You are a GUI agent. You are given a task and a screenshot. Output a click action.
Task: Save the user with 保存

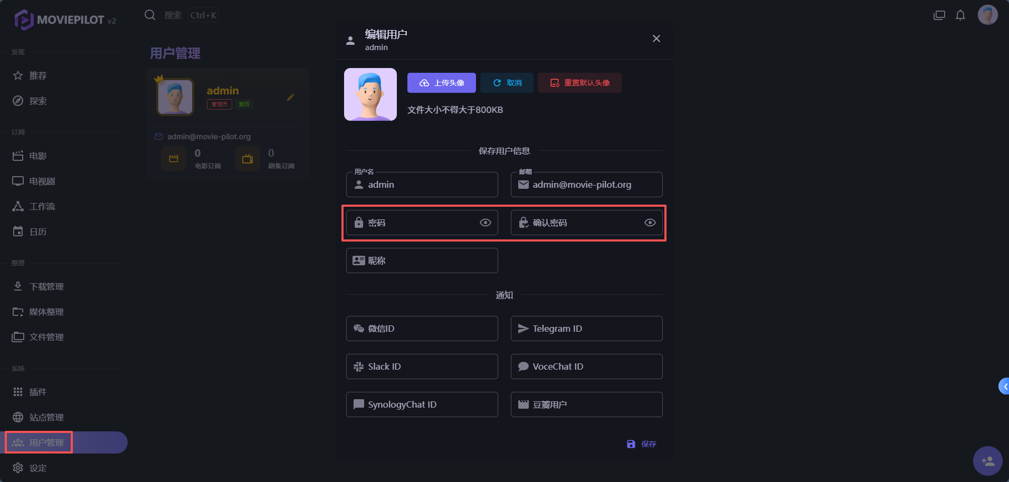(x=642, y=444)
